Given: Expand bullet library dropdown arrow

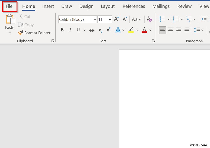Looking at the screenshot, I should click(x=168, y=19).
